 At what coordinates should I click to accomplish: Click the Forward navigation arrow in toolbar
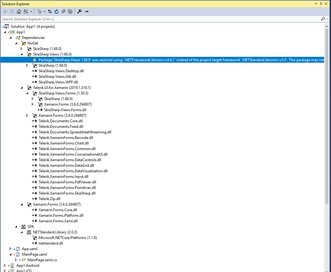tap(12, 12)
